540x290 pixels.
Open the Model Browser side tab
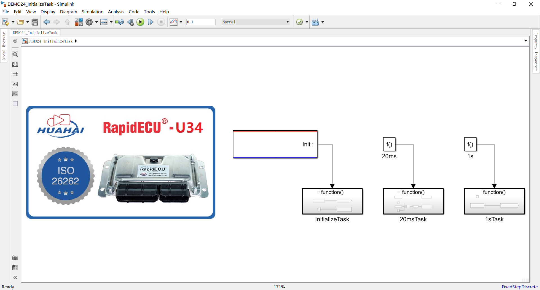[4, 46]
